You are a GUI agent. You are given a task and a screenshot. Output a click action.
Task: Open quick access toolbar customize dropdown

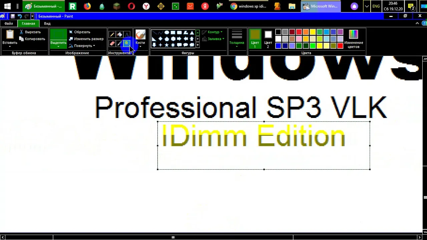coord(32,16)
